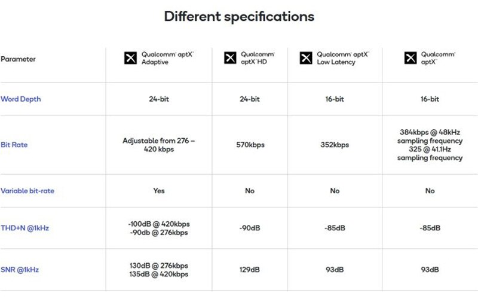
Task: Click the Parameter column header
Action: [x=18, y=59]
